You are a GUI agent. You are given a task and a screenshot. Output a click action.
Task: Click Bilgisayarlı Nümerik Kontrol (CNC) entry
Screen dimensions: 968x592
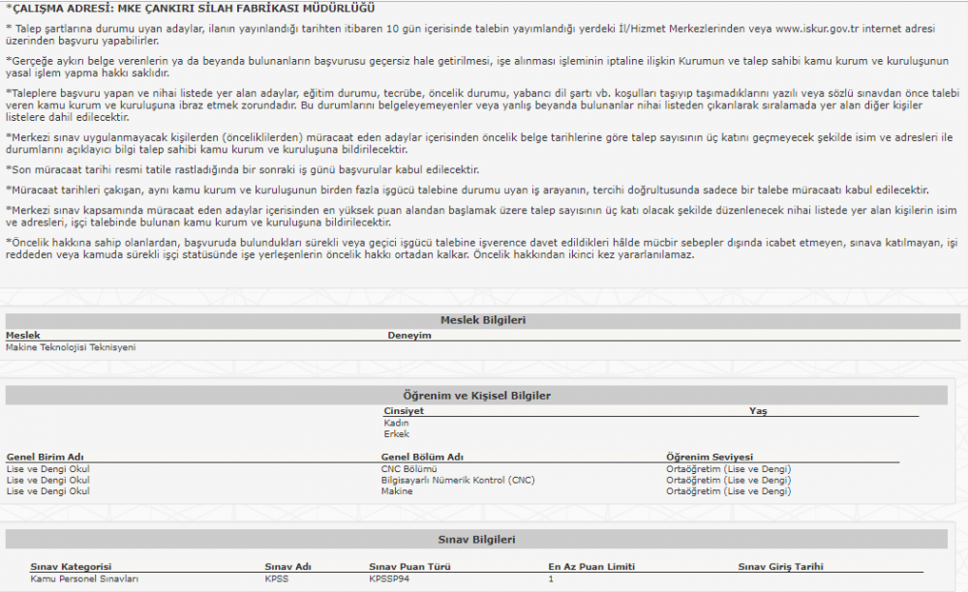[457, 480]
